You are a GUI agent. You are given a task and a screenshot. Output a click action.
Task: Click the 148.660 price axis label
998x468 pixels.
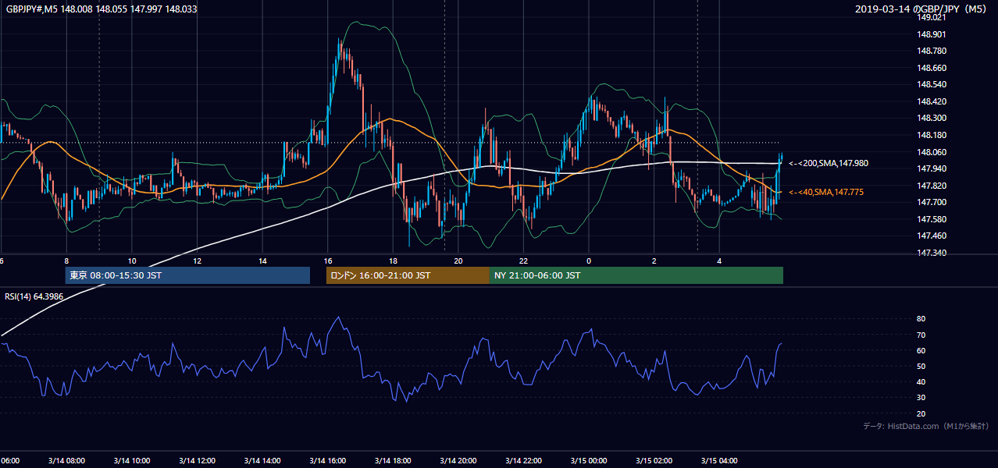pyautogui.click(x=932, y=68)
